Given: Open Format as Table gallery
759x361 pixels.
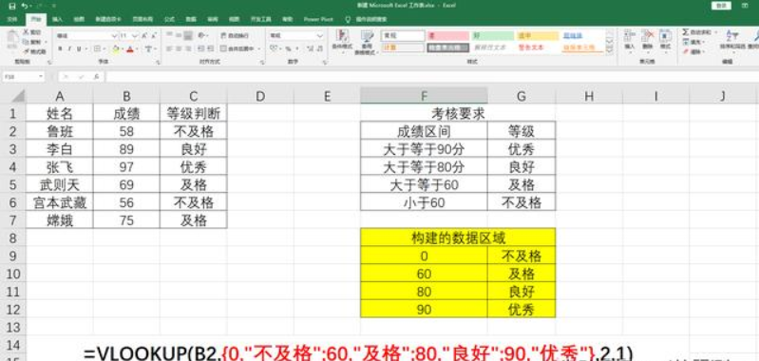Looking at the screenshot, I should pos(368,42).
